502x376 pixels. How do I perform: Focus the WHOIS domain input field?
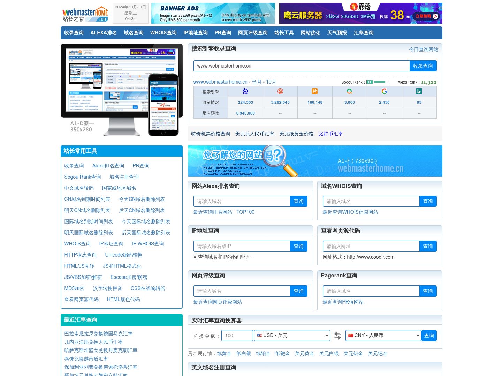(x=371, y=201)
